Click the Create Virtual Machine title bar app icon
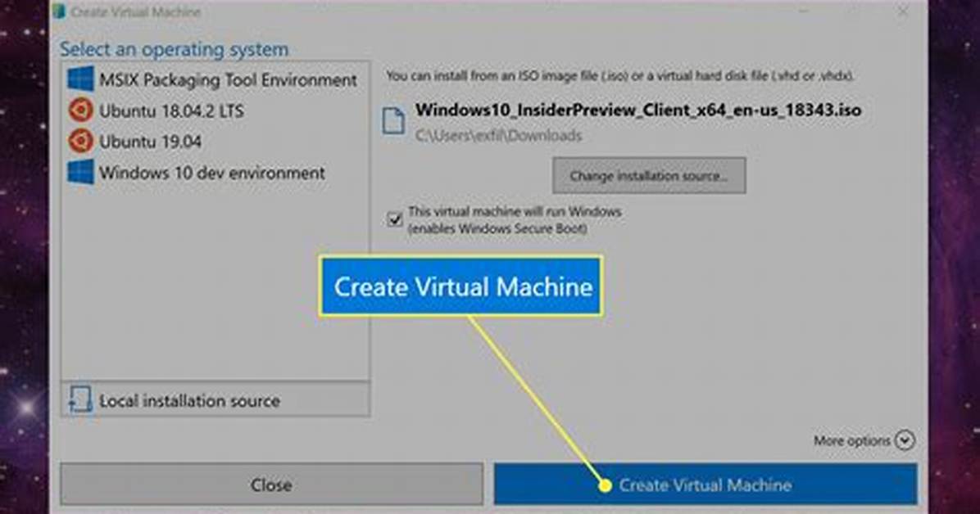Screen dimensions: 980x514 (59, 11)
